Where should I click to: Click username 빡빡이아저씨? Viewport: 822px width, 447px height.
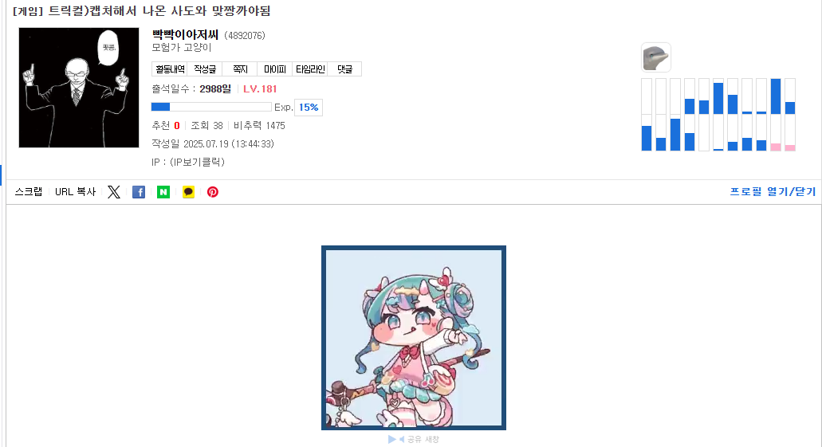(185, 34)
